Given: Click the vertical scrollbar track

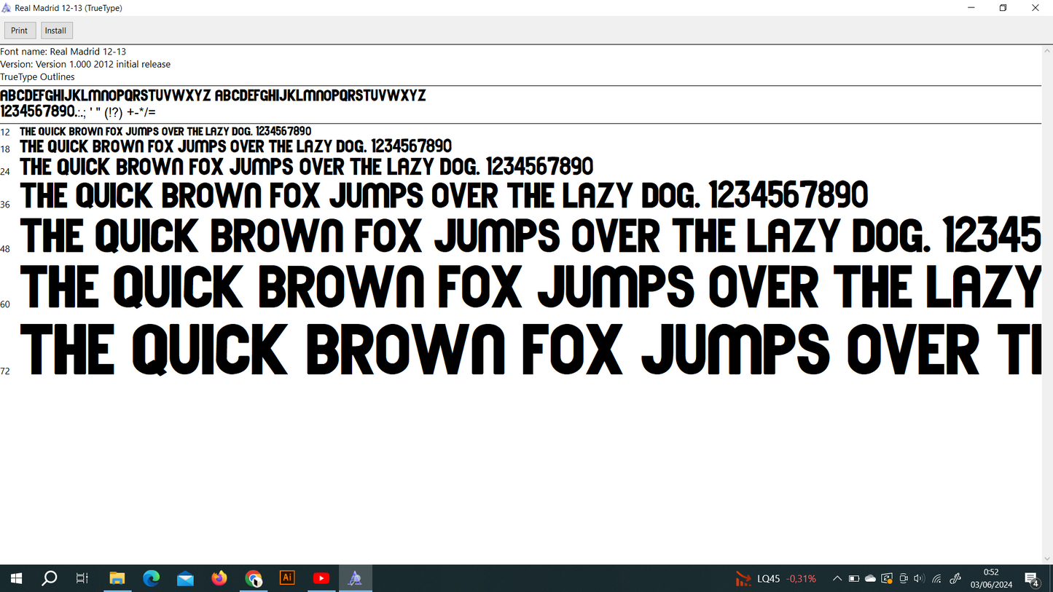Looking at the screenshot, I should [x=1047, y=304].
